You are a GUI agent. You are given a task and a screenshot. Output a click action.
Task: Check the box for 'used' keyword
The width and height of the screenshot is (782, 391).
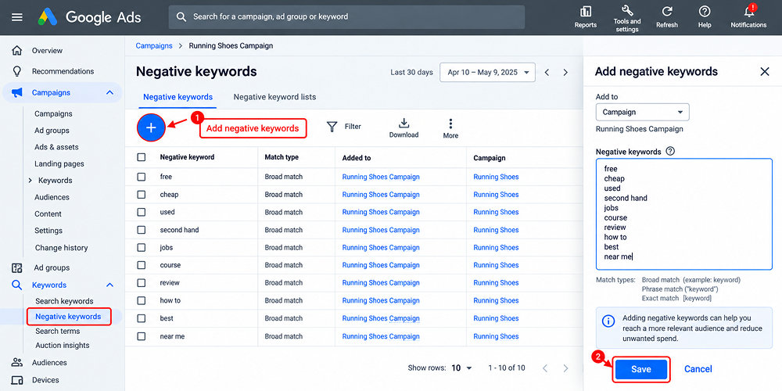click(142, 212)
